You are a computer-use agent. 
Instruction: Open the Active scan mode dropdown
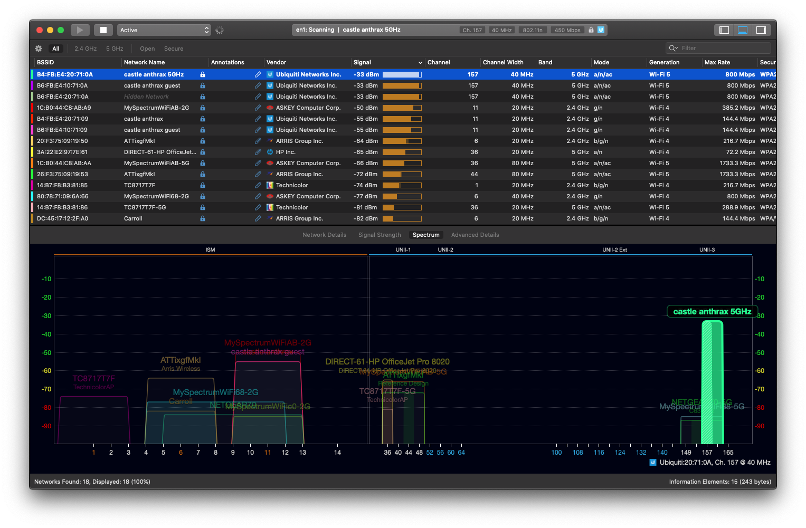coord(164,30)
